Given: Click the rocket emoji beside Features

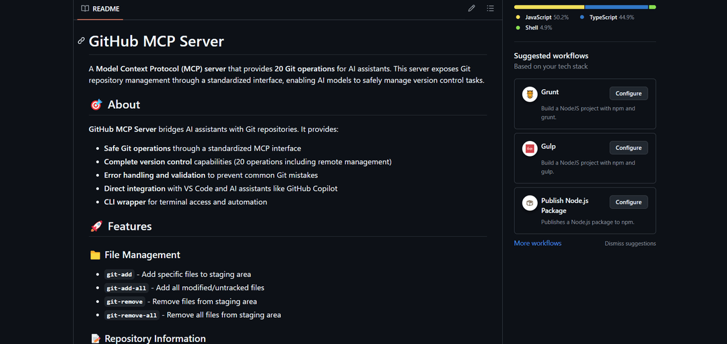Looking at the screenshot, I should [x=96, y=227].
